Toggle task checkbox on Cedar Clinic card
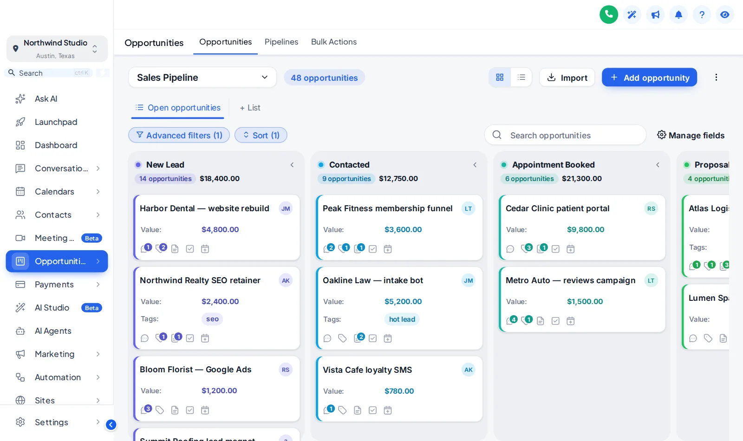The image size is (743, 441). [x=556, y=249]
